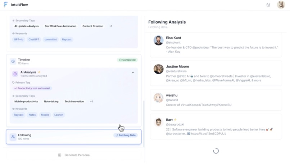Click the @twsxtd handle
This screenshot has height=164, width=290.
click(x=172, y=100)
